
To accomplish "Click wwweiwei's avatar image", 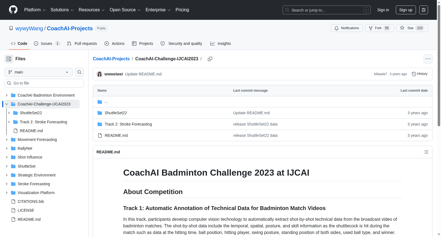I will [x=100, y=74].
